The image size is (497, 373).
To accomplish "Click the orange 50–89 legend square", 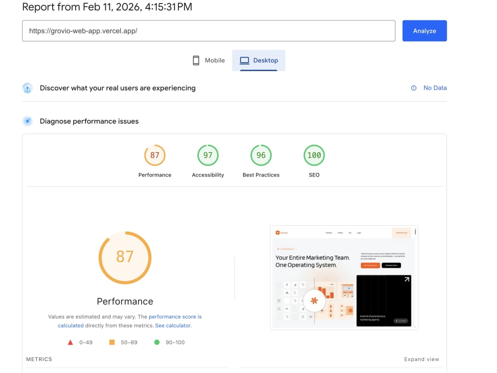I will coord(112,342).
